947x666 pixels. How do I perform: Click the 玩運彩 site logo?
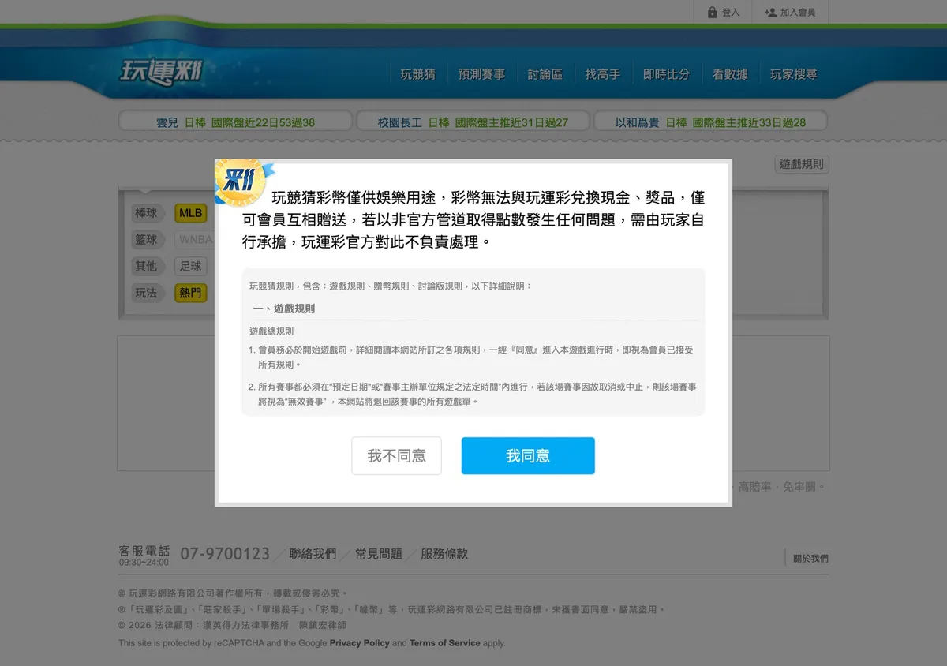coord(161,72)
